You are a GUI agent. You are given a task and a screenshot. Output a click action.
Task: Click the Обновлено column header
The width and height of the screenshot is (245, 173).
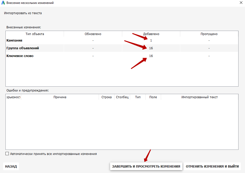pos(93,34)
